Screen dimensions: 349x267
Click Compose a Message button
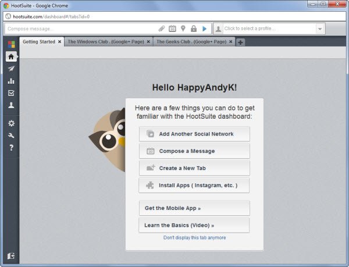tap(194, 151)
